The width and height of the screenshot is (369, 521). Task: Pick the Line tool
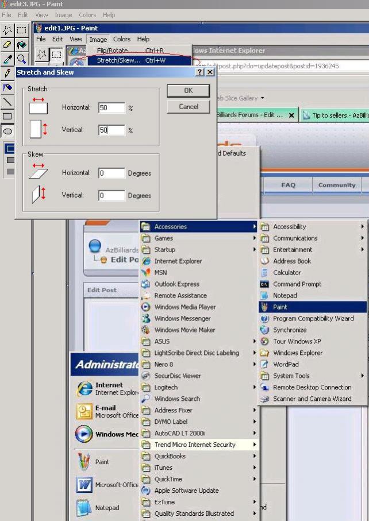click(7, 102)
